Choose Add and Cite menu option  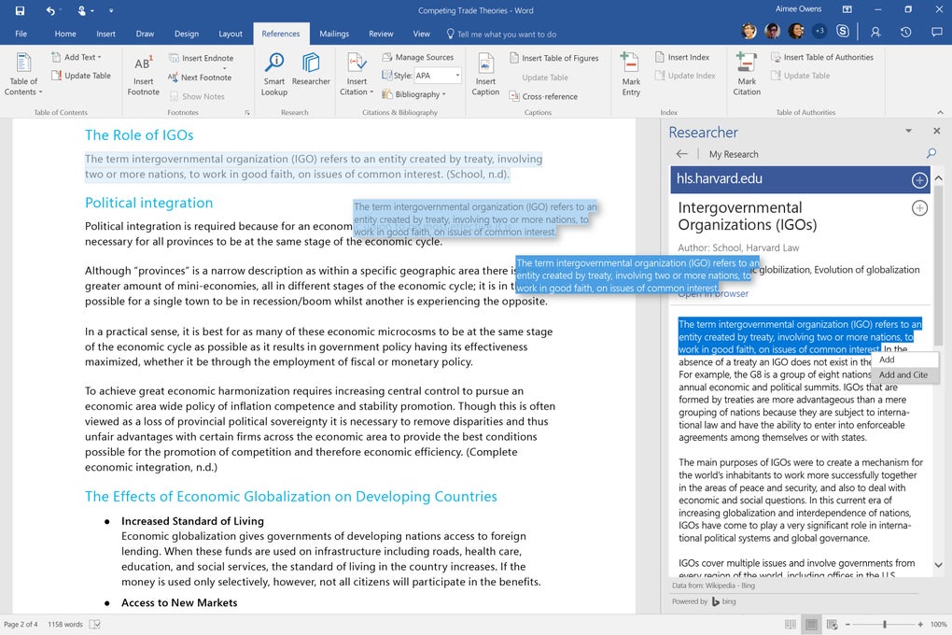pyautogui.click(x=904, y=374)
